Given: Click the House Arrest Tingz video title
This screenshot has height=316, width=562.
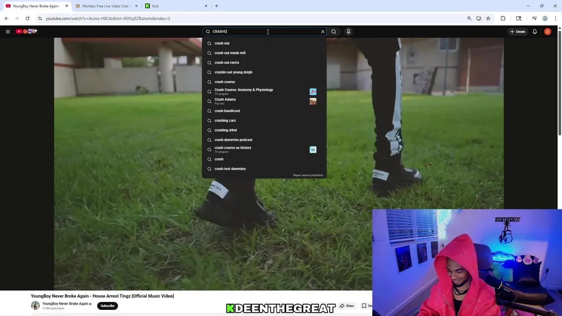Looking at the screenshot, I should [x=102, y=296].
